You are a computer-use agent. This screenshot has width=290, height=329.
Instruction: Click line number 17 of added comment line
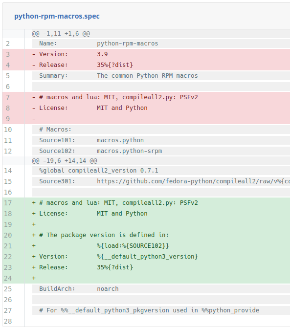coord(8,203)
